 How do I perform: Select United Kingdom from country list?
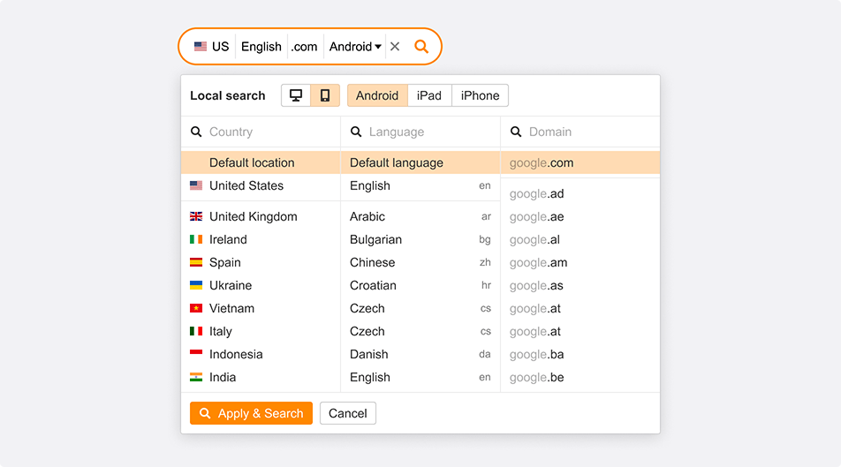[x=253, y=216]
